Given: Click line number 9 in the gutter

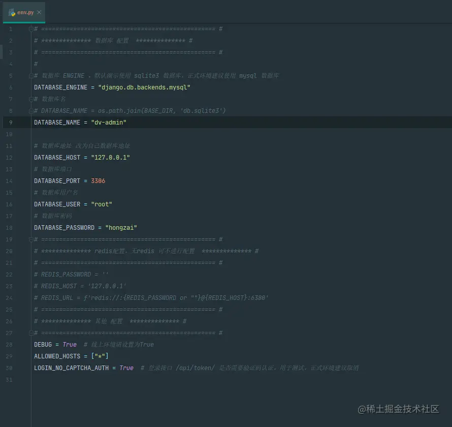Looking at the screenshot, I should [x=11, y=123].
